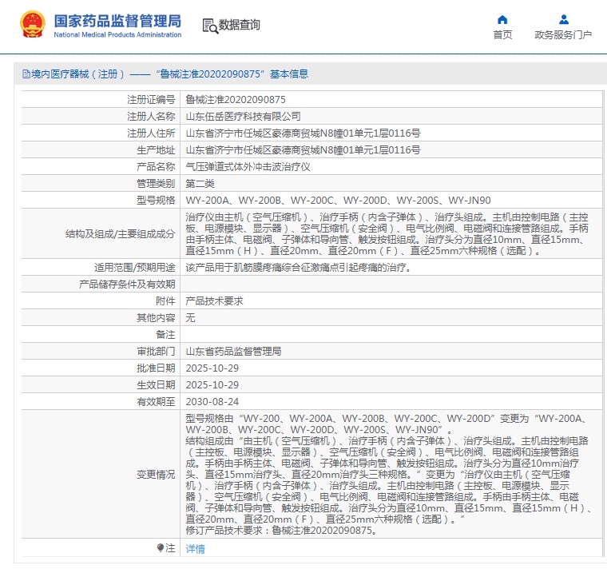Click the 国家药品监督管理局 site title
This screenshot has width=607, height=569.
coord(117,20)
